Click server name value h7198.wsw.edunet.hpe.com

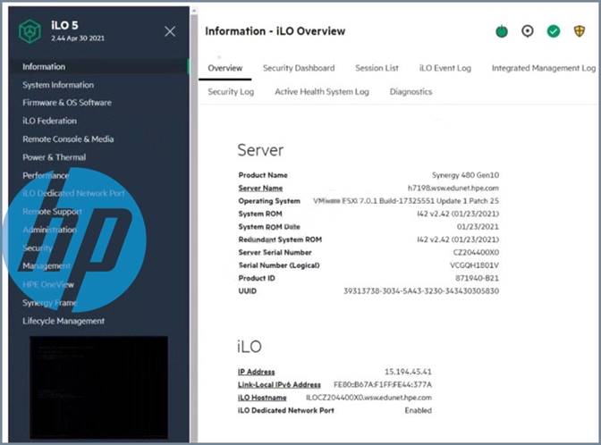tap(453, 188)
